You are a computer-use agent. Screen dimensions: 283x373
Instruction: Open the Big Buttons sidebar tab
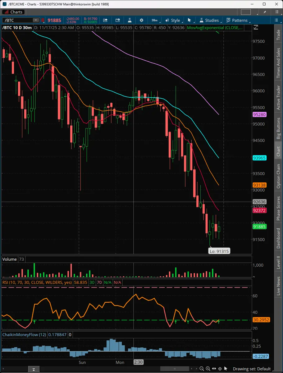click(x=278, y=128)
